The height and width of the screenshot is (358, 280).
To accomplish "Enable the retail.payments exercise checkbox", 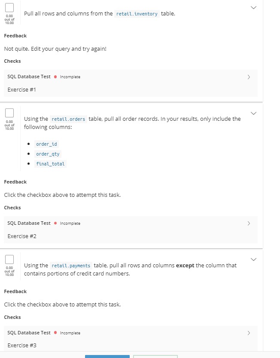I will 9,260.
